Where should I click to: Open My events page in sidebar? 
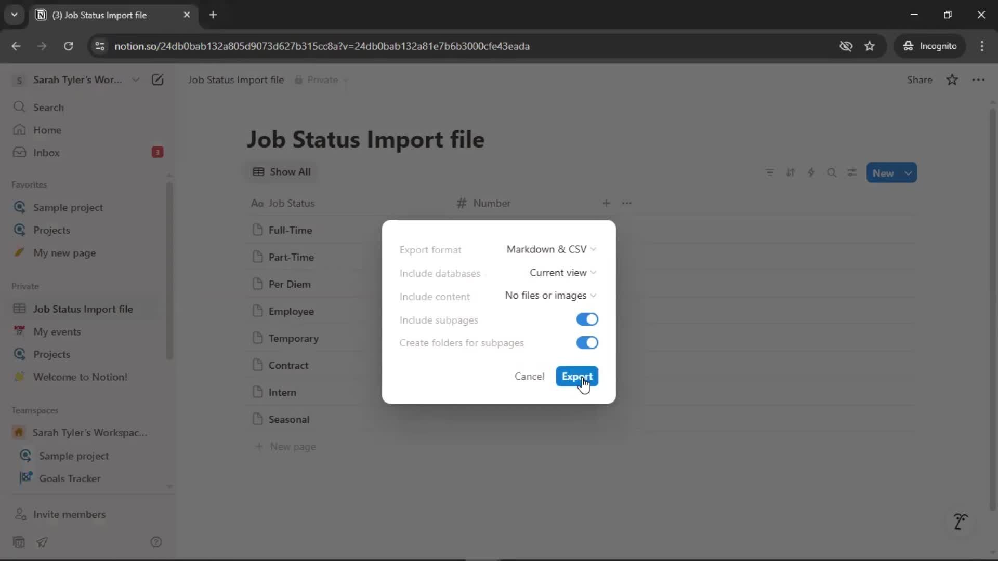pyautogui.click(x=57, y=332)
